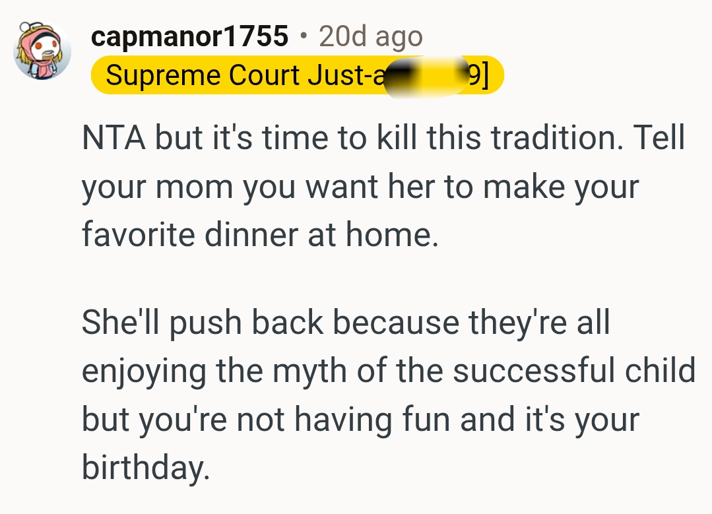Click the "20d ago" comment timestamp

(370, 36)
